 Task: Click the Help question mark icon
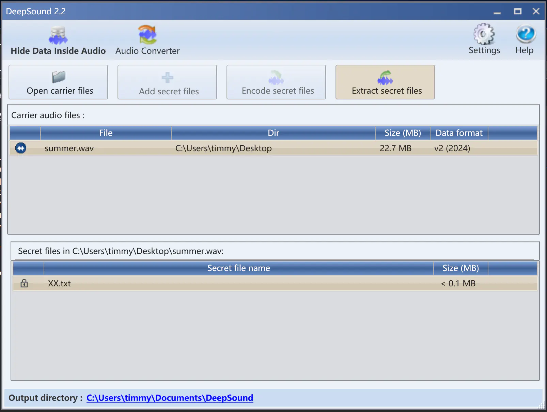[x=525, y=34]
